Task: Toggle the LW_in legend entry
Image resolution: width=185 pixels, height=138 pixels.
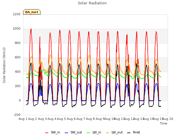Action: (x=94, y=133)
